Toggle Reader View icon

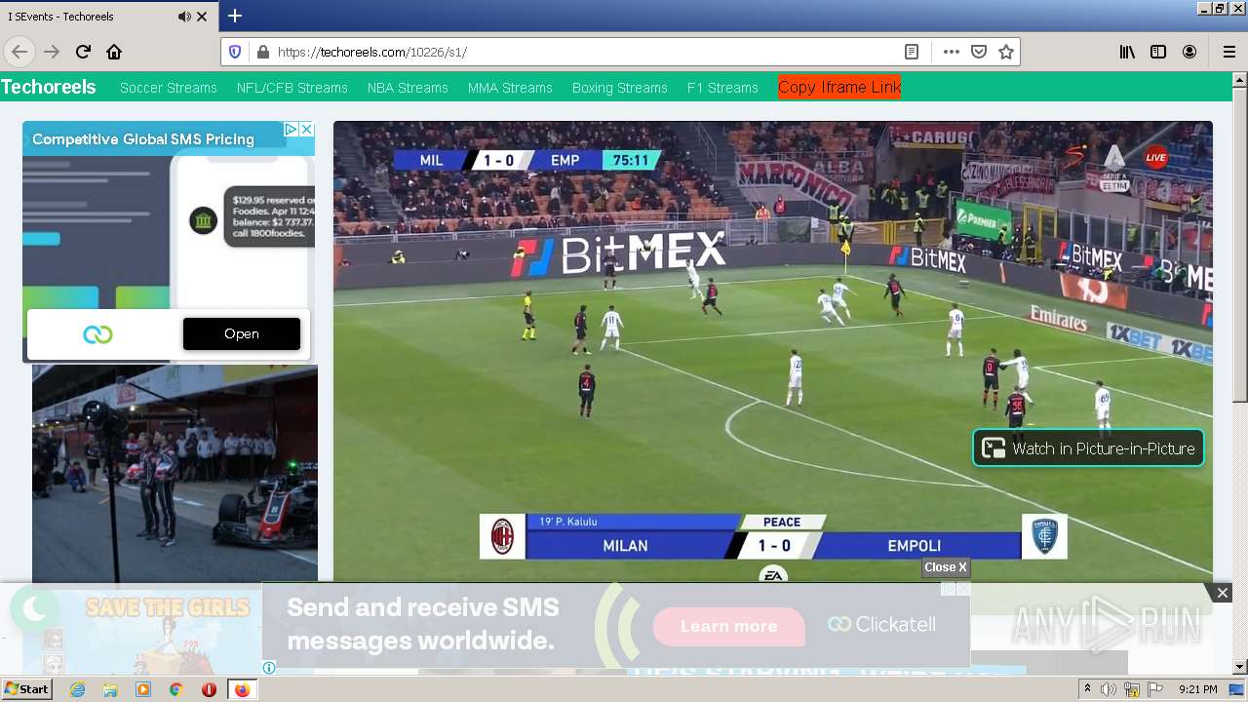point(911,52)
